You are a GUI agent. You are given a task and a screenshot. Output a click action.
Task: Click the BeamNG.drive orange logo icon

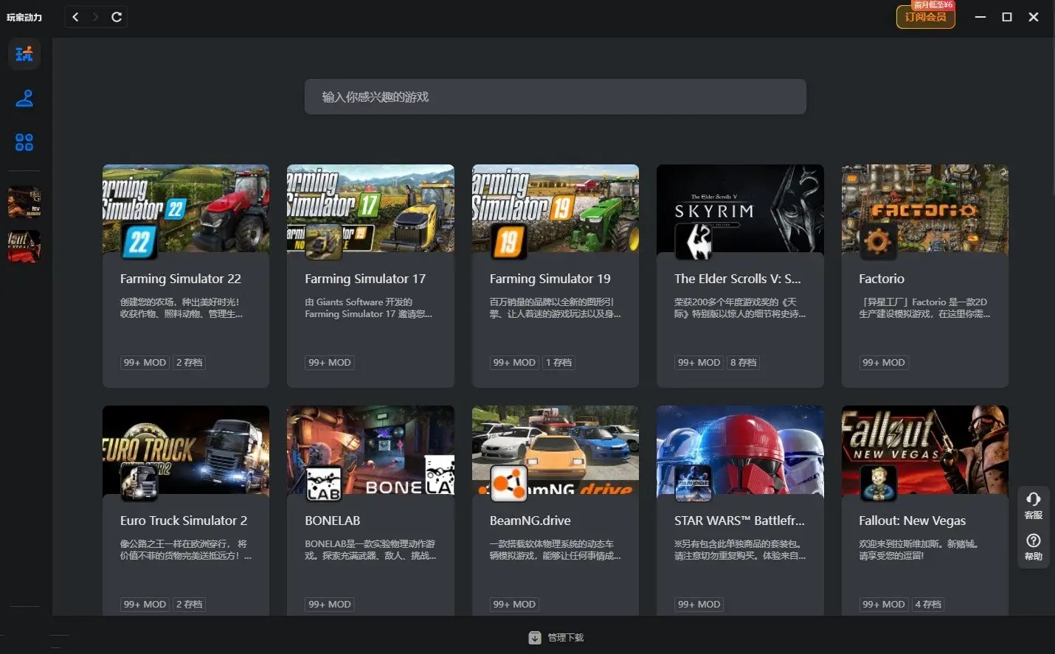pyautogui.click(x=509, y=482)
